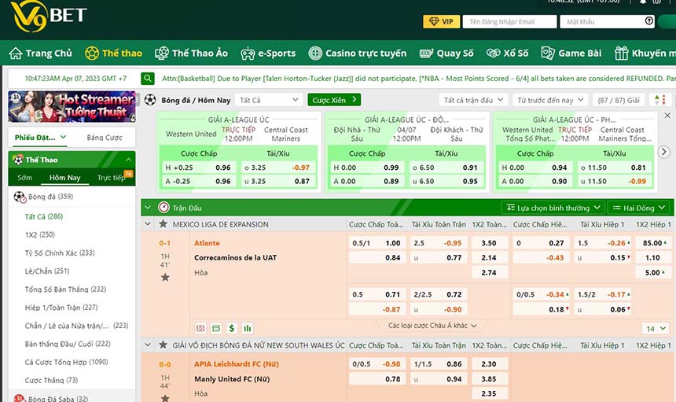Collapse New South Wales women's league
The image size is (676, 402).
tap(148, 345)
